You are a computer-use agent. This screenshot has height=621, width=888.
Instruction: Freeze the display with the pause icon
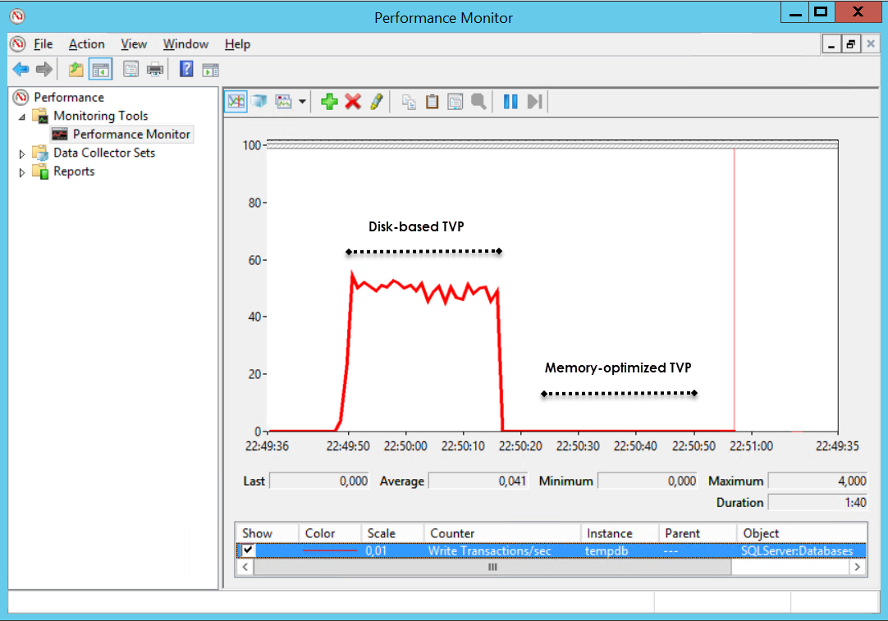[x=510, y=101]
